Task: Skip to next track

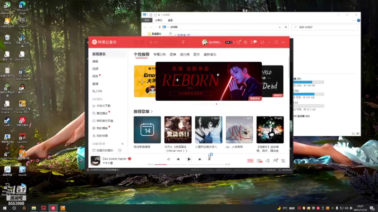Action: pyautogui.click(x=199, y=159)
